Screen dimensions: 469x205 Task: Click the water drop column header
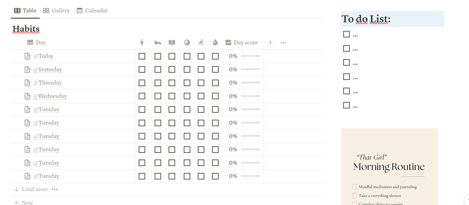tap(215, 43)
